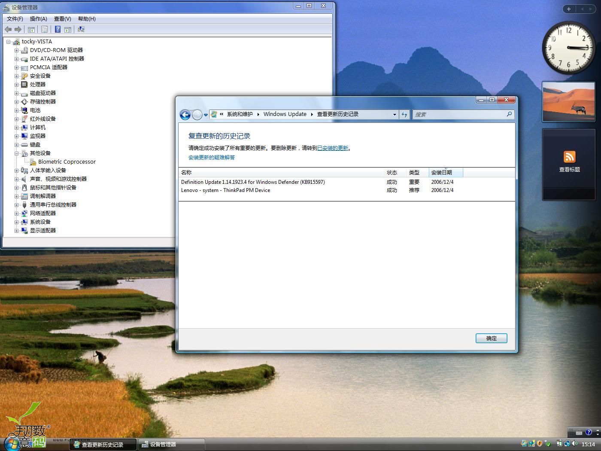Click 确定 button
Screen dimensions: 601x451
click(x=491, y=338)
